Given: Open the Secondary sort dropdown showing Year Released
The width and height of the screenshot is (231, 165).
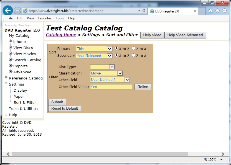Looking at the screenshot, I should point(94,56).
